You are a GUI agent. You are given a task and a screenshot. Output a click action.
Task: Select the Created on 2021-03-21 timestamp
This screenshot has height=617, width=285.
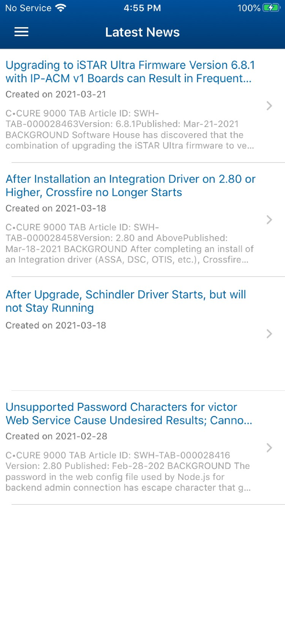point(56,95)
